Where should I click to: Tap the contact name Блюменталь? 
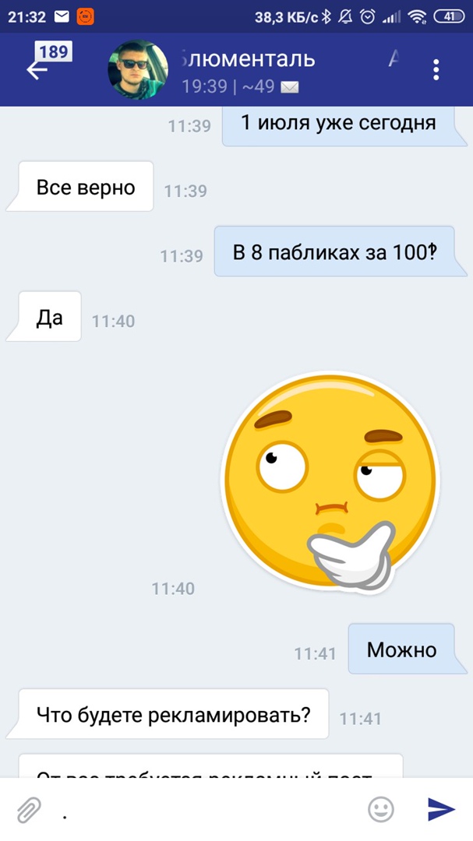coord(248,59)
